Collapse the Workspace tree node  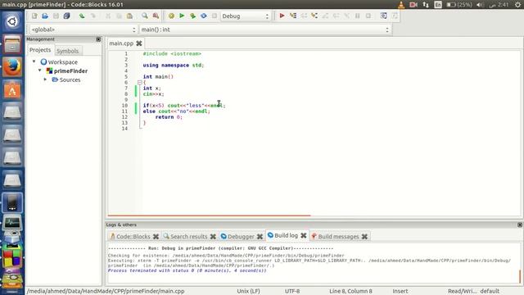34,61
